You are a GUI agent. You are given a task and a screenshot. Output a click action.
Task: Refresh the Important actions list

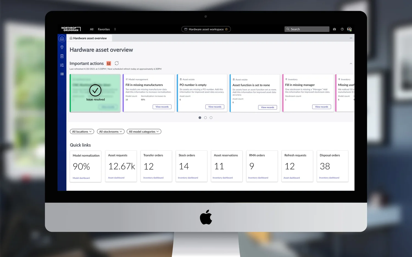pyautogui.click(x=117, y=63)
